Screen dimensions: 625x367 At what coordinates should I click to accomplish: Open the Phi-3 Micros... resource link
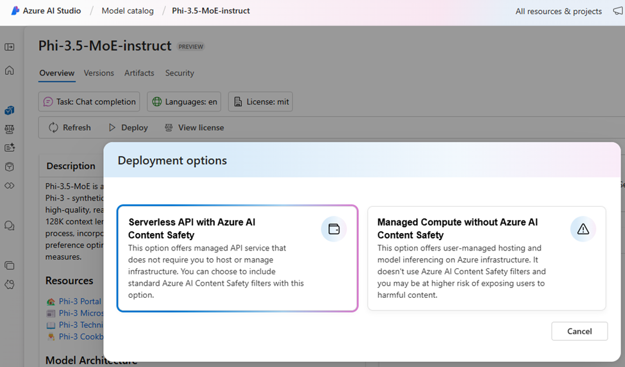(x=81, y=313)
